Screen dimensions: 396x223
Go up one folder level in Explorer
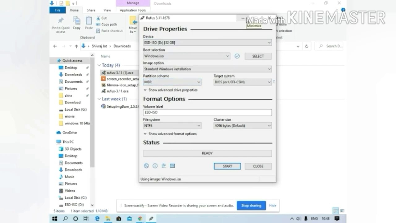[76, 46]
